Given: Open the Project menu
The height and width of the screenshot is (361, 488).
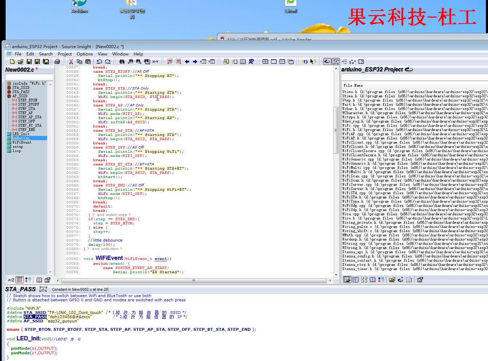Looking at the screenshot, I should tap(65, 54).
